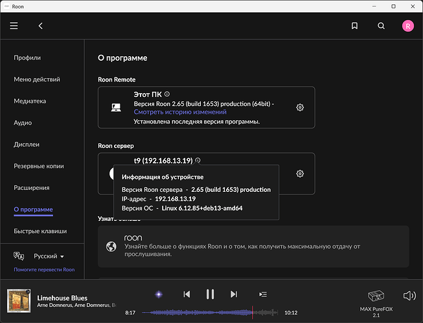Open Аудио settings section
Viewport: 423px width, 323px height.
point(23,123)
